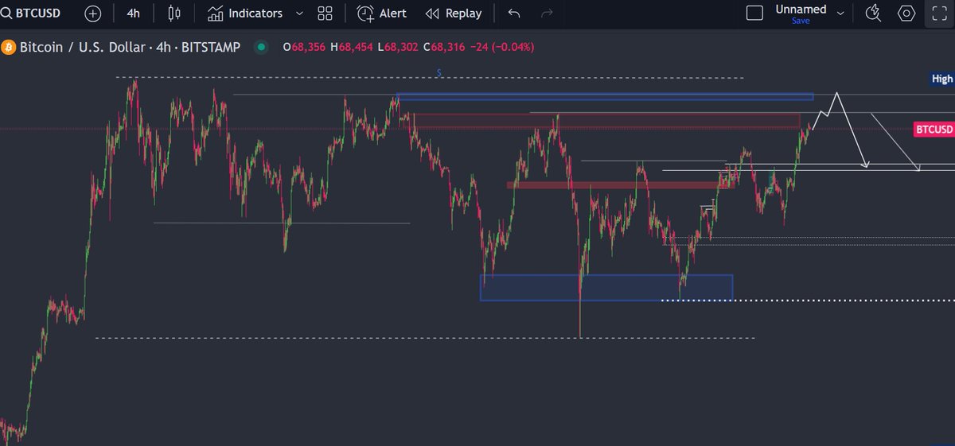Image resolution: width=955 pixels, height=446 pixels.
Task: Open the candlestick chart type selector
Action: [174, 13]
